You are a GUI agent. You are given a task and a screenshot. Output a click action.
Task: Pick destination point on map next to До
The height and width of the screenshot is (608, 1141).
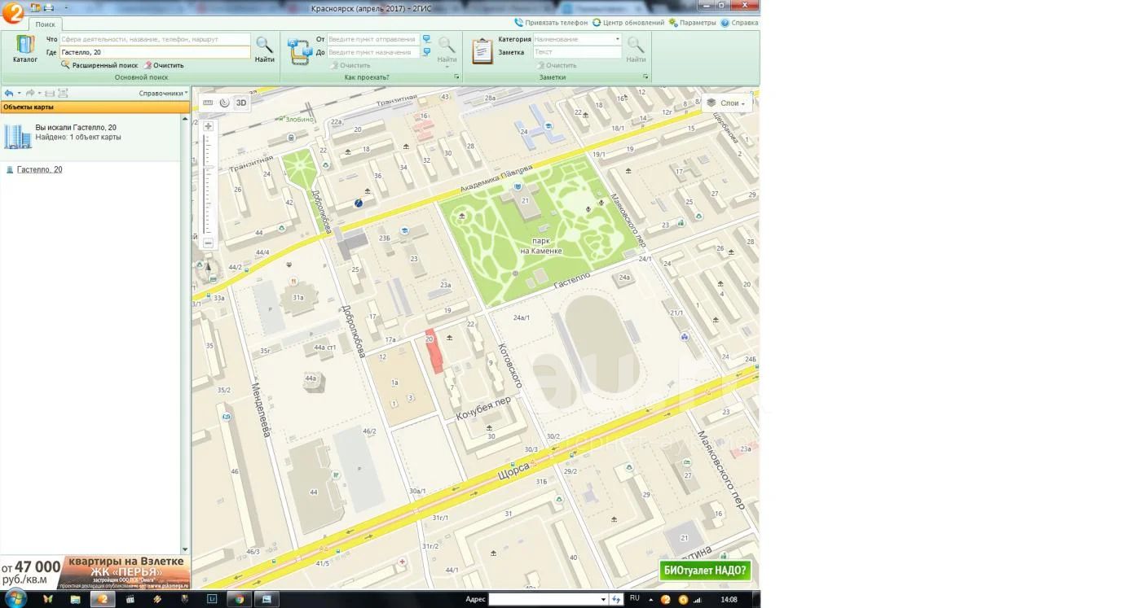pos(426,52)
